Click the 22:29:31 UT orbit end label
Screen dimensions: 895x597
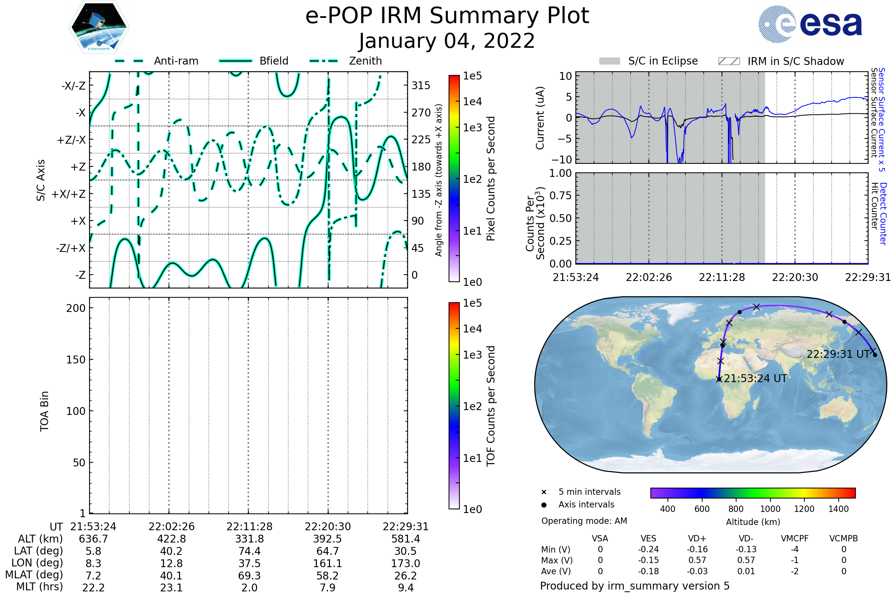[838, 354]
